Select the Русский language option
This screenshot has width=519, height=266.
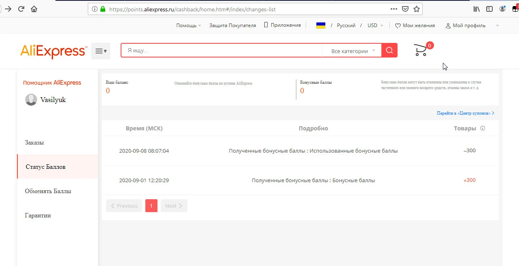point(346,26)
